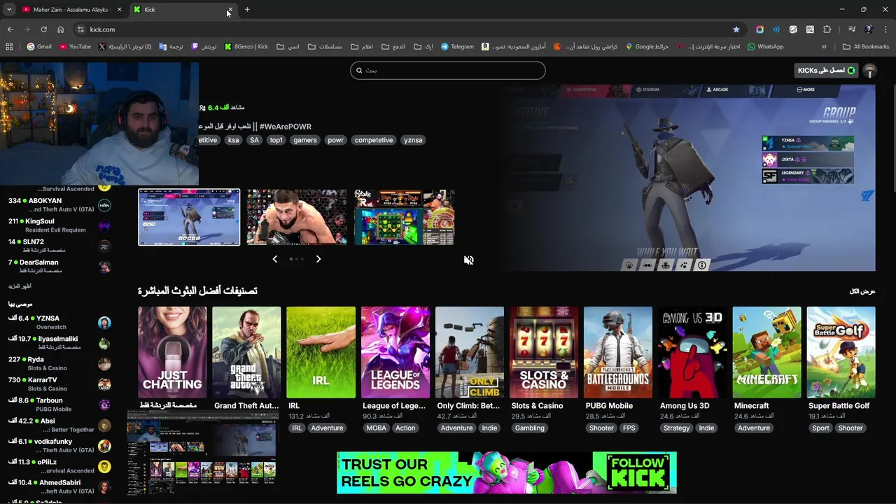Open the browser home page icon
Image resolution: width=896 pixels, height=504 pixels.
[60, 29]
